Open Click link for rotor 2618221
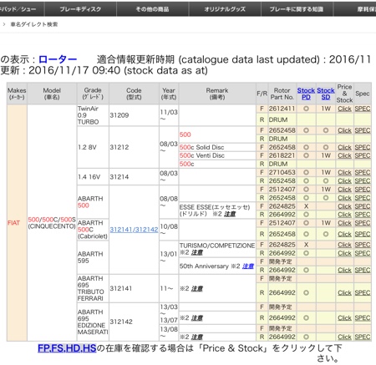The width and height of the screenshot is (376, 365). (x=344, y=155)
